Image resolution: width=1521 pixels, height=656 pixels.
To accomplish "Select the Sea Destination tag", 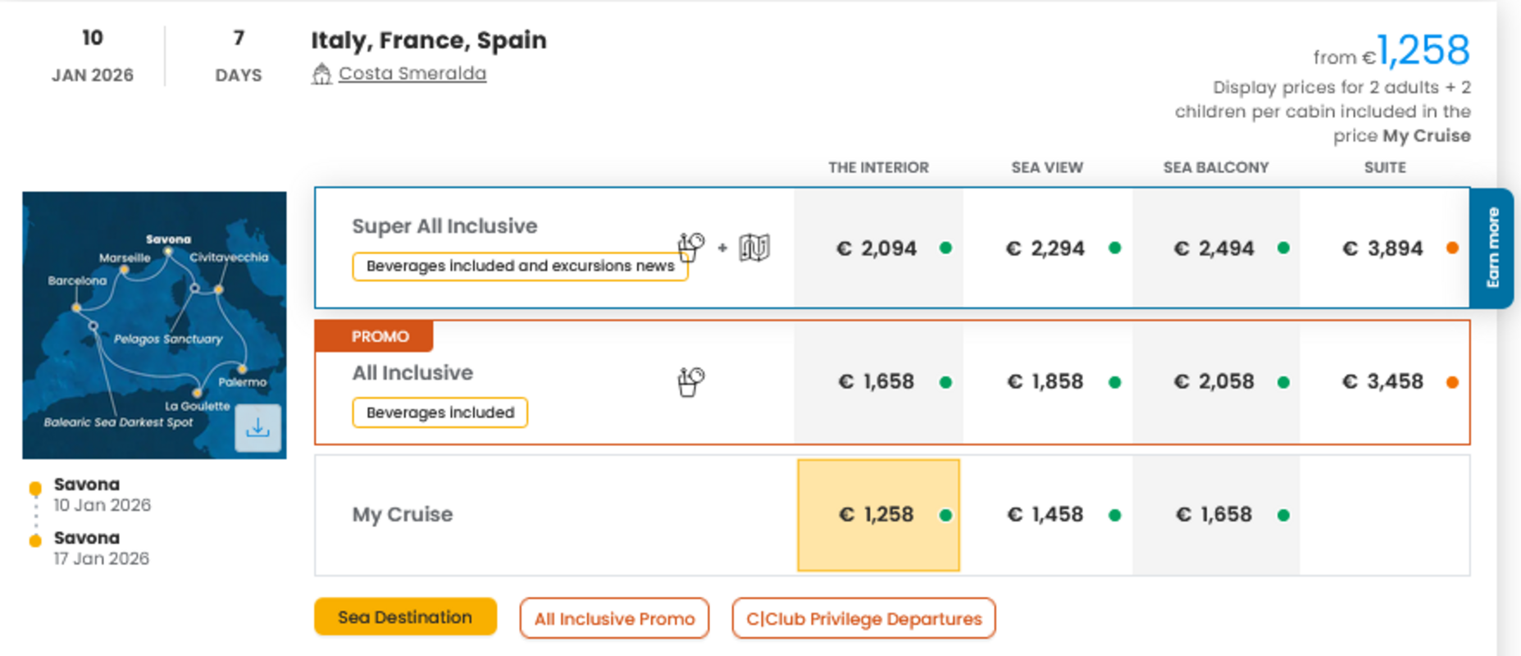I will (x=405, y=617).
